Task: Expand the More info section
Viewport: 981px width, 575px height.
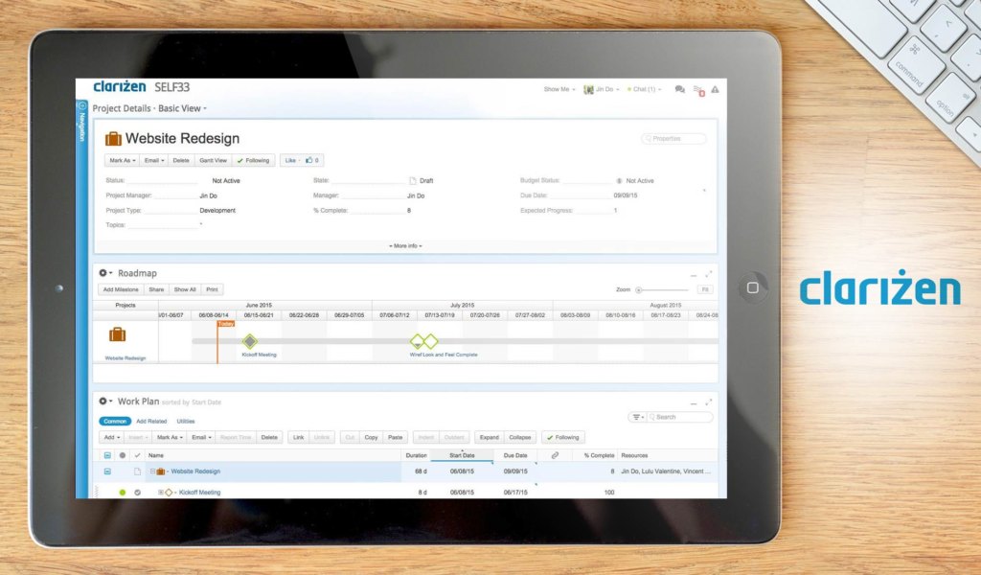Action: coord(405,245)
